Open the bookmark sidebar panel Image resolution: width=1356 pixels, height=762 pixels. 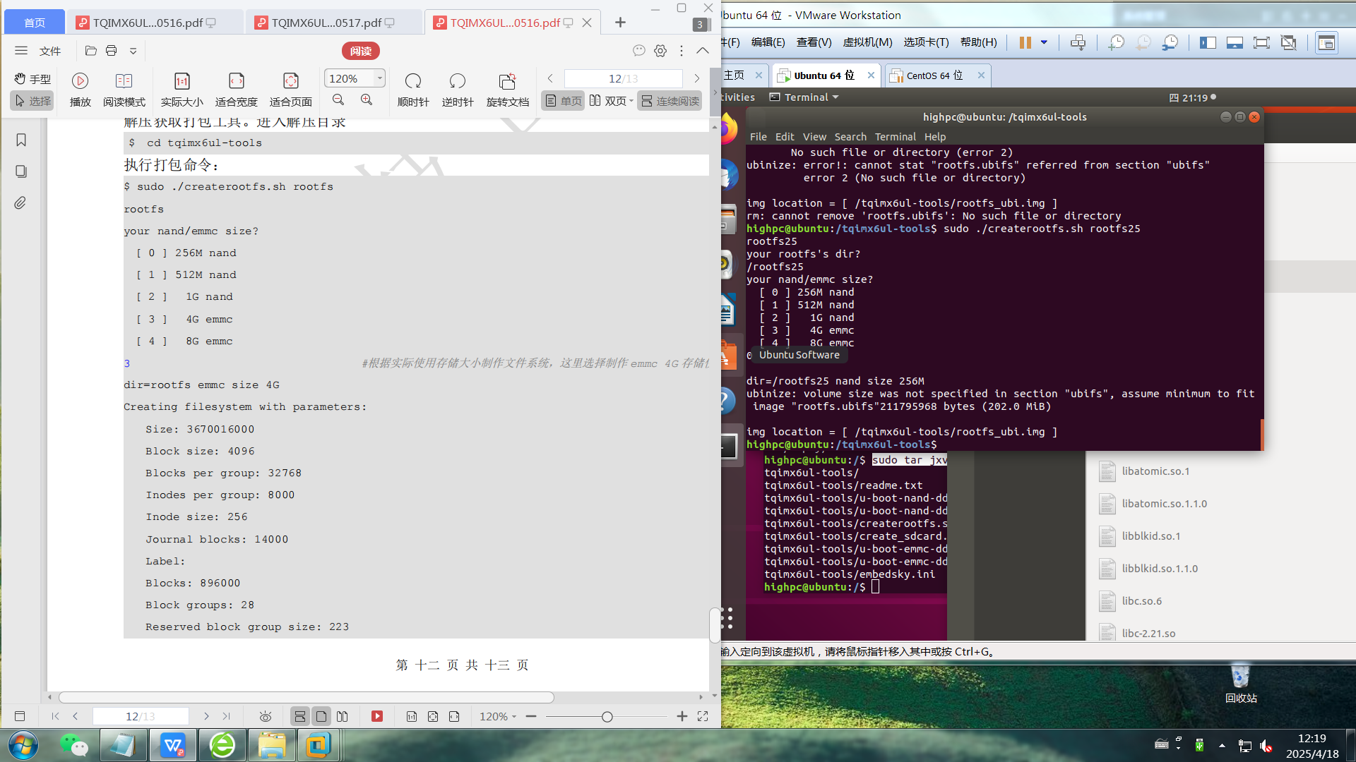(x=21, y=140)
